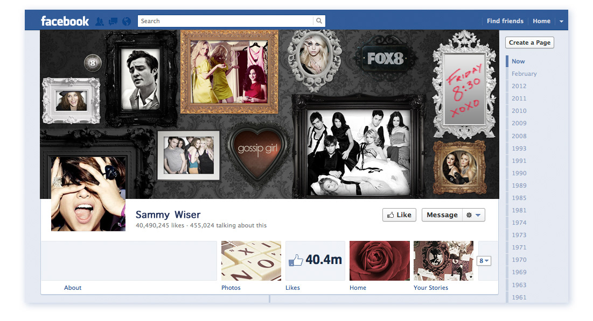Click the Home label under rose
593x321 pixels.
point(358,287)
